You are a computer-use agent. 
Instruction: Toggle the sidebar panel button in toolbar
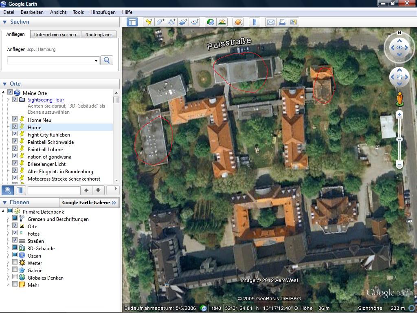point(132,22)
